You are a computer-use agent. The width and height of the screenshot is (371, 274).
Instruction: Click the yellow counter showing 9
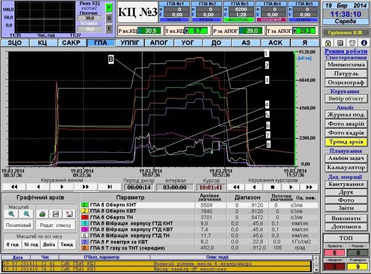coord(357,266)
